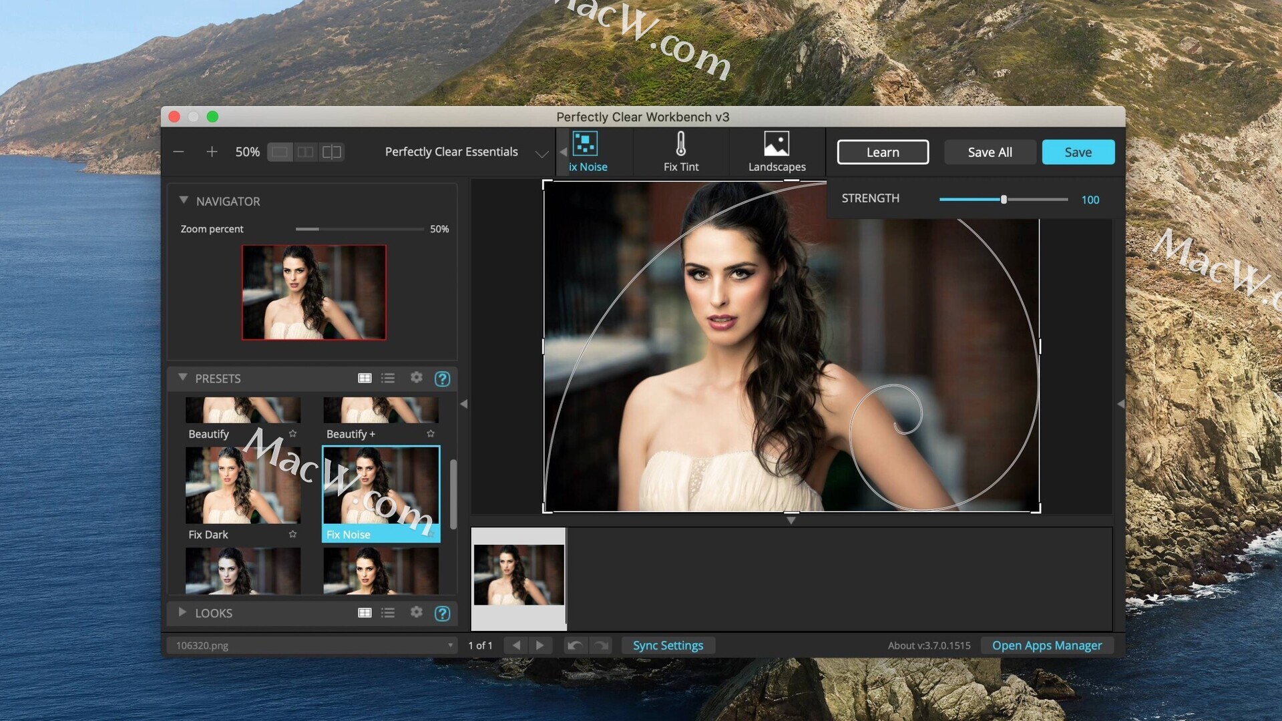Viewport: 1282px width, 721px height.
Task: Switch Presets to grid view
Action: [365, 379]
